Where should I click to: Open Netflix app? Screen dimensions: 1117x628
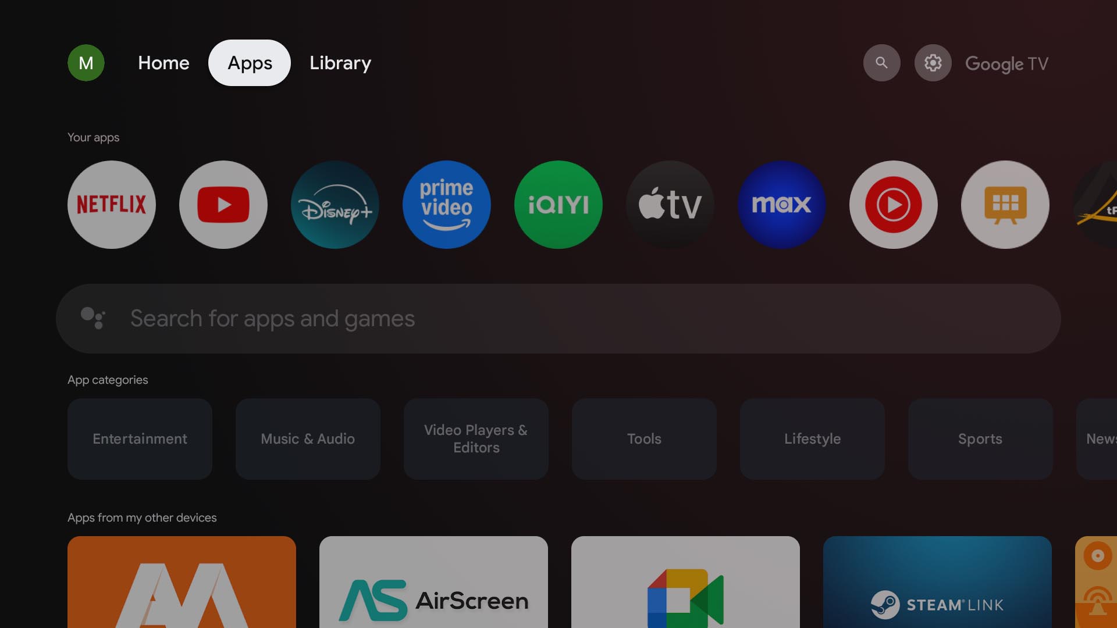[x=111, y=204]
